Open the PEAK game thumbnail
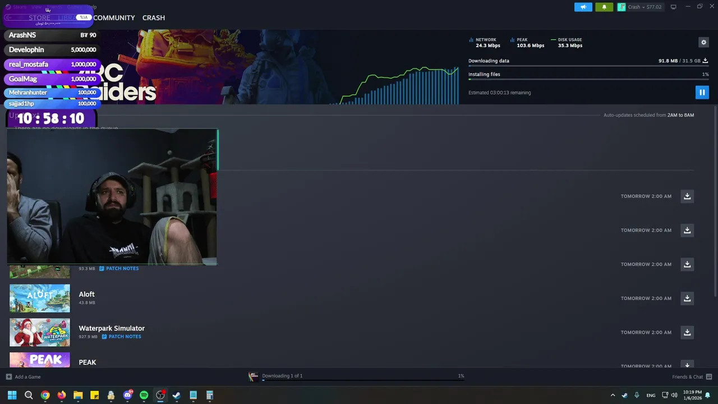 pyautogui.click(x=40, y=360)
